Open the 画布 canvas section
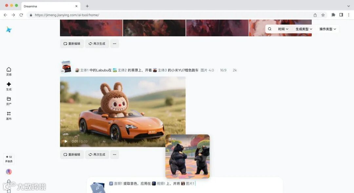Viewport: 354px width, 193px height. (9, 116)
